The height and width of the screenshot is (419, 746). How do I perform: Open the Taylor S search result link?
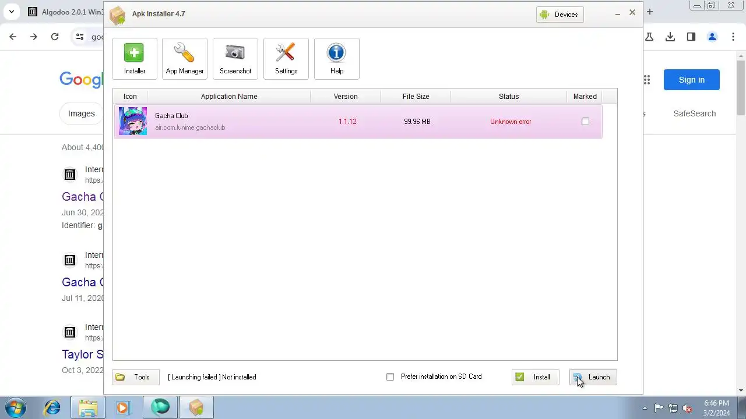(x=83, y=354)
